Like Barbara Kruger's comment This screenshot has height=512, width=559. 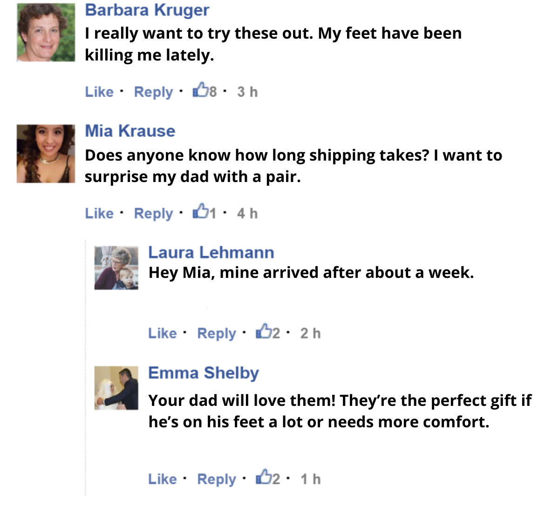(x=99, y=92)
